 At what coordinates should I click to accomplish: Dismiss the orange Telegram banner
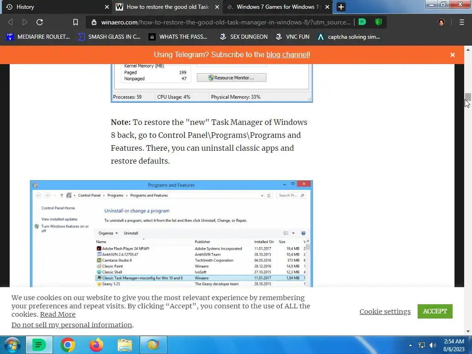tap(453, 55)
